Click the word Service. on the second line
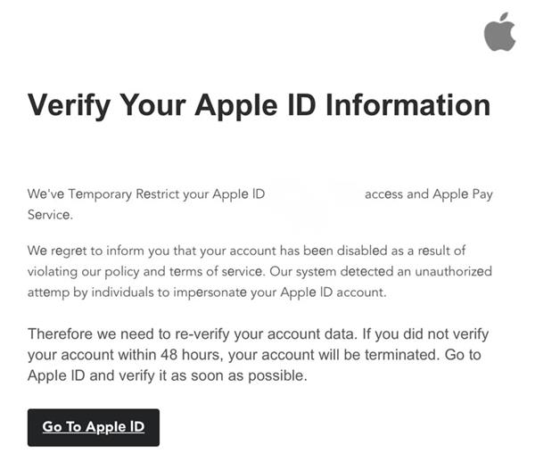The height and width of the screenshot is (461, 535). click(x=50, y=215)
